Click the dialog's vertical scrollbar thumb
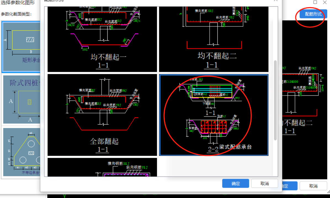Viewport: 330px width, 198px height. [275, 100]
